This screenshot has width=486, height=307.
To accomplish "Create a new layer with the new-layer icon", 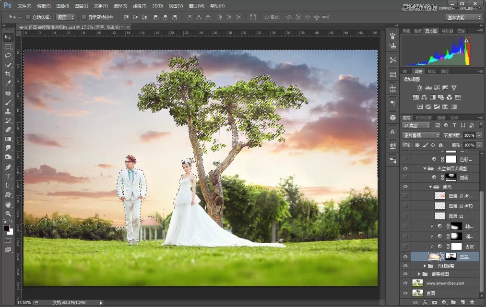I will (463, 302).
